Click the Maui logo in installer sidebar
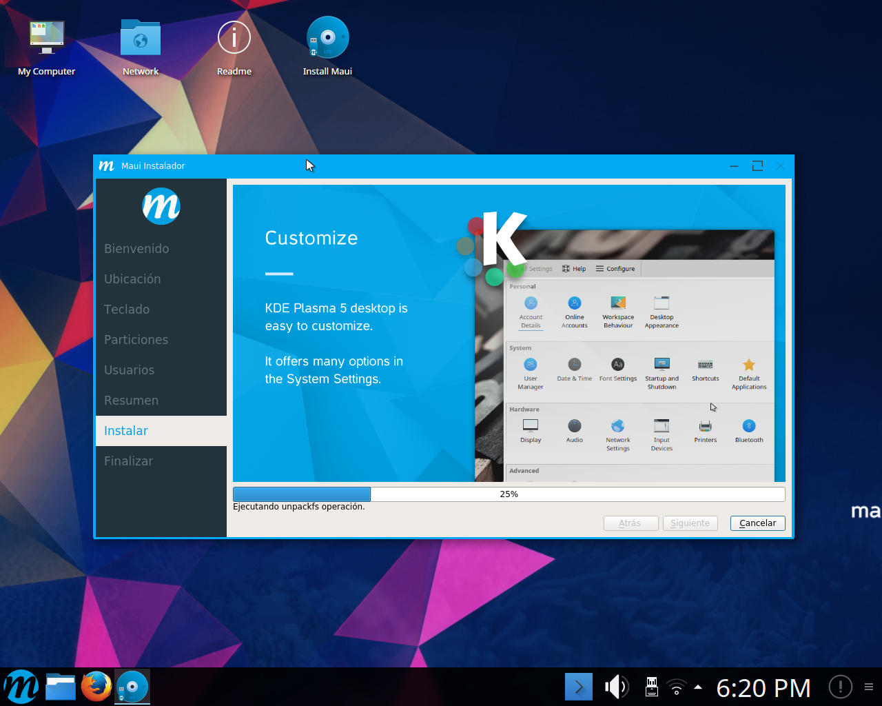Image resolution: width=882 pixels, height=706 pixels. pos(161,205)
